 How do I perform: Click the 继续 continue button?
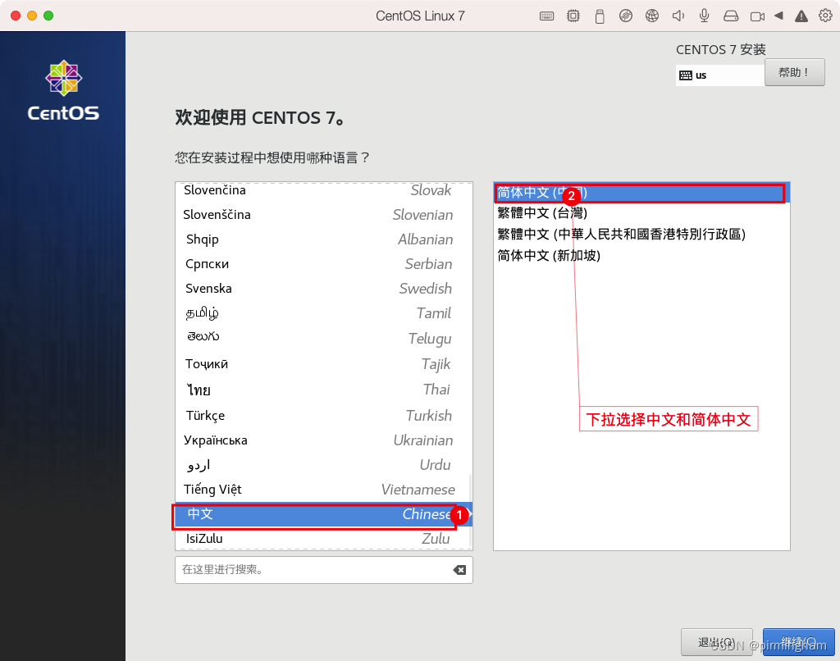(799, 641)
